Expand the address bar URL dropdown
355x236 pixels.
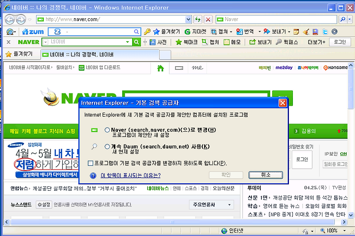point(188,20)
